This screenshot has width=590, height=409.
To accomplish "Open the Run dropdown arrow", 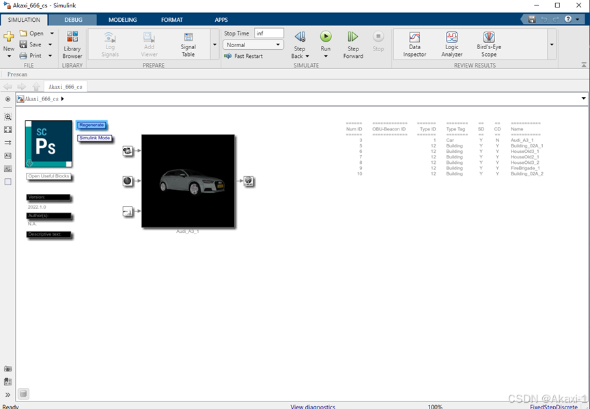I will [326, 57].
